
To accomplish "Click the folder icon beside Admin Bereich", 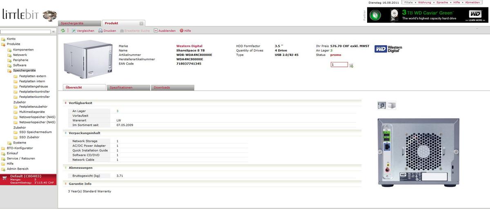I will pos(3,169).
